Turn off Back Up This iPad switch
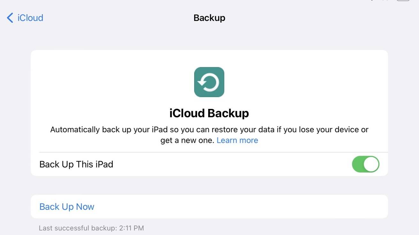The height and width of the screenshot is (235, 419). (365, 164)
